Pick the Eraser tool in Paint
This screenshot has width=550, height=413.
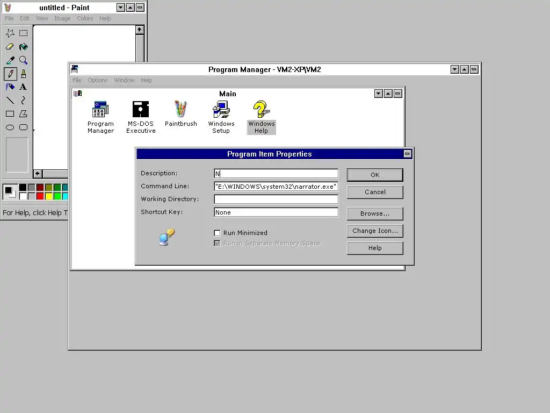point(10,47)
